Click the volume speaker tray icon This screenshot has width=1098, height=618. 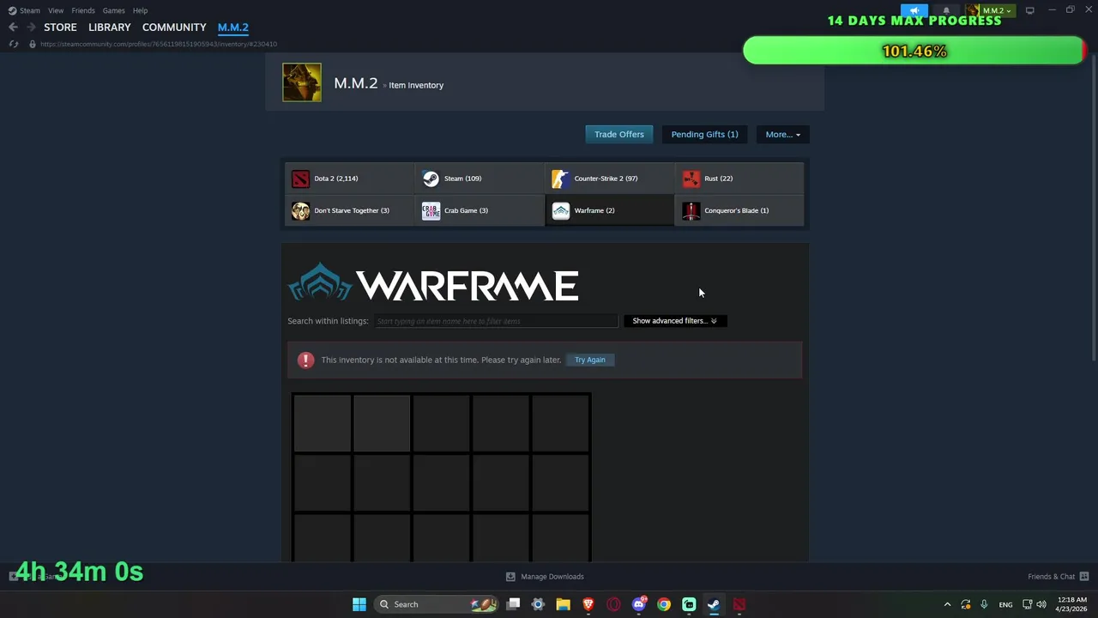pyautogui.click(x=1041, y=604)
